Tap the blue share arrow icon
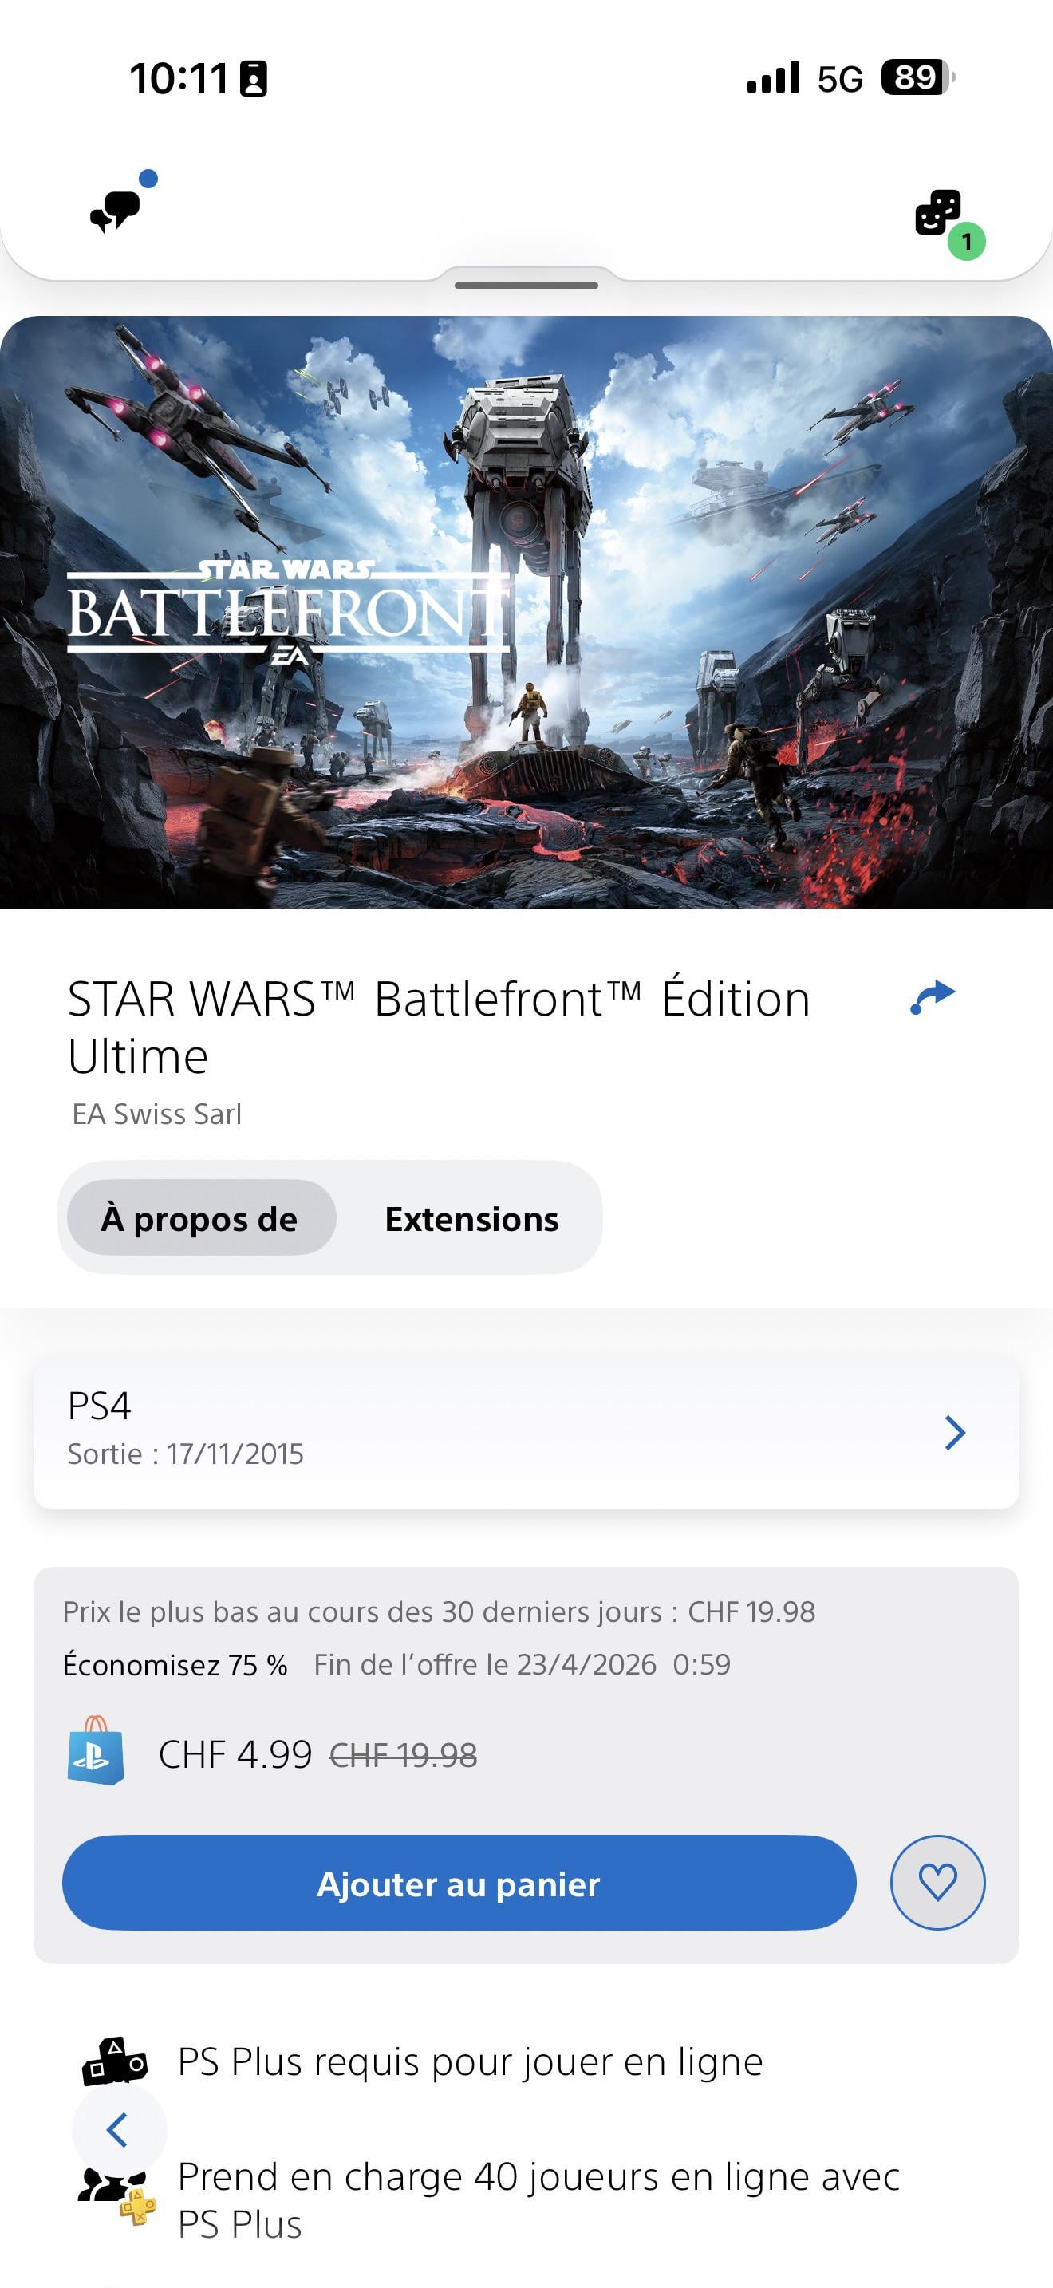The width and height of the screenshot is (1053, 2288). [933, 997]
